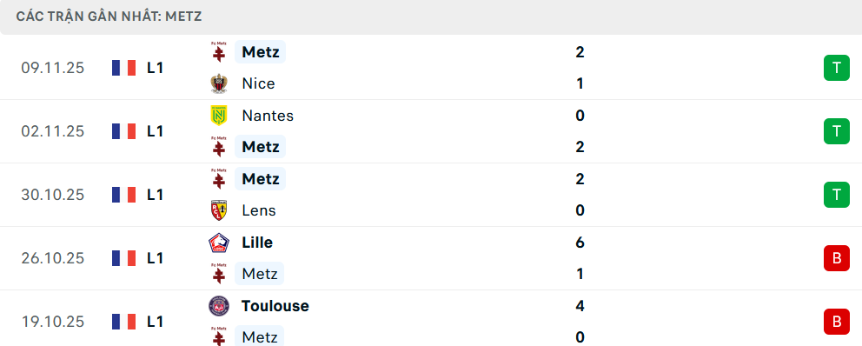Image resolution: width=862 pixels, height=346 pixels.
Task: Open the Toulouse team name link
Action: [275, 306]
